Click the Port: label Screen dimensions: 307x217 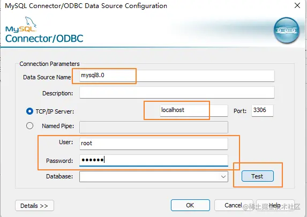click(240, 111)
